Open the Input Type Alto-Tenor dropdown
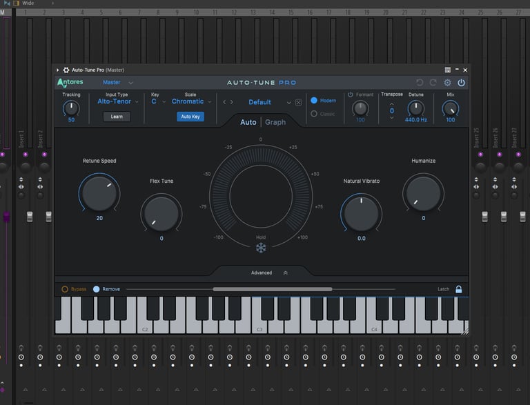This screenshot has width=530, height=405. 117,101
